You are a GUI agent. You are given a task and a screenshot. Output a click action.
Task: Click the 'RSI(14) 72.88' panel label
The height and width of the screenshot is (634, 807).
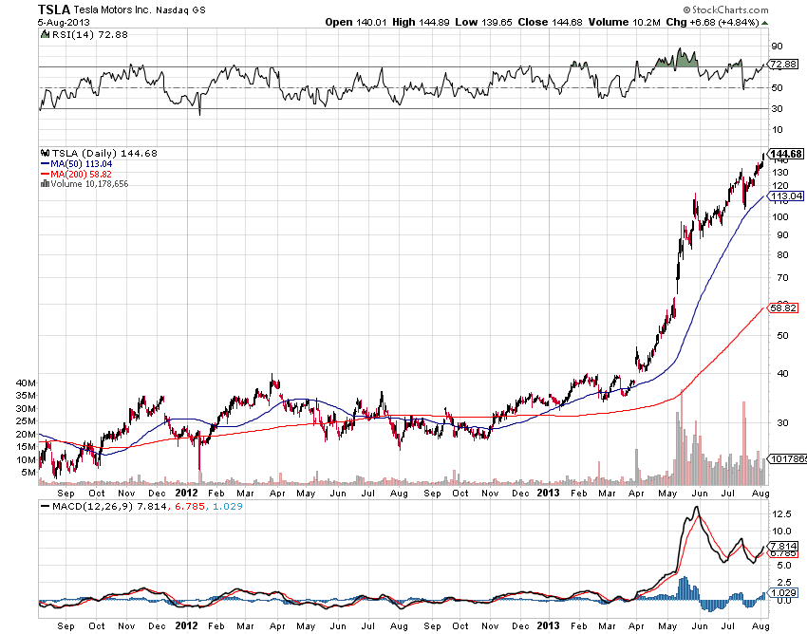(90, 34)
